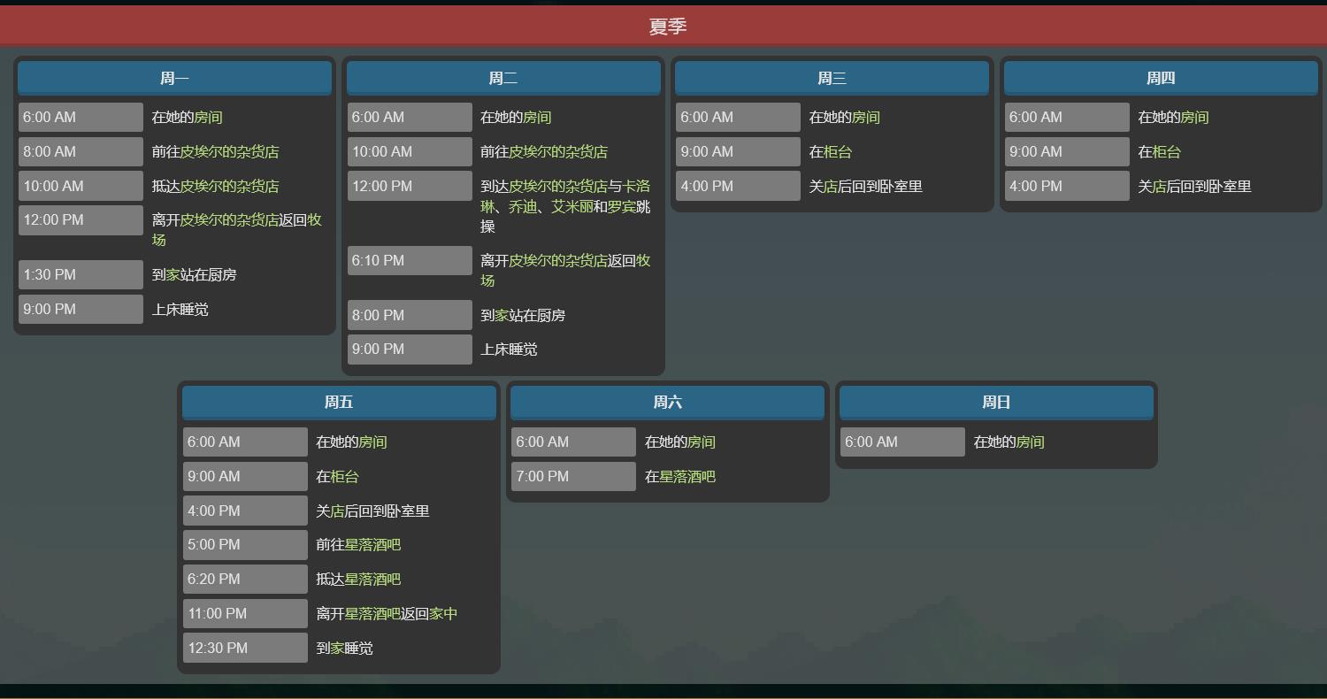Click the 6:10 PM time cell under 周二
Viewport: 1327px width, 699px height.
410,260
